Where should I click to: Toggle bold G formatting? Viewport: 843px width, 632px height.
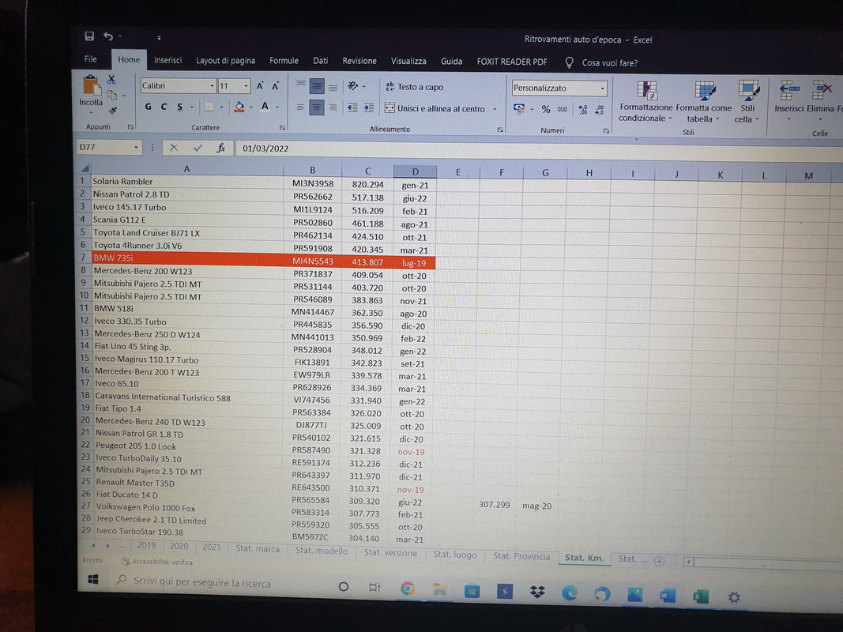[148, 107]
